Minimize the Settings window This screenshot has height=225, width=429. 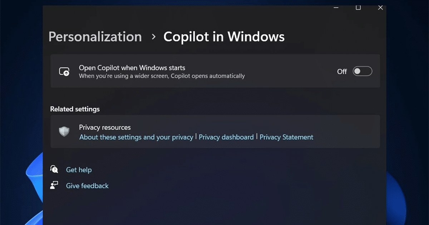click(336, 7)
